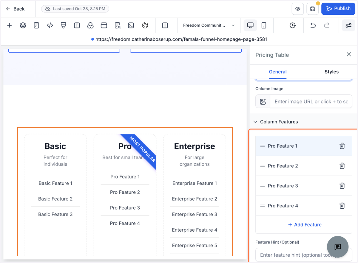358x263 pixels.
Task: Delete Pro Feature 2 with trash icon
Action: point(342,166)
